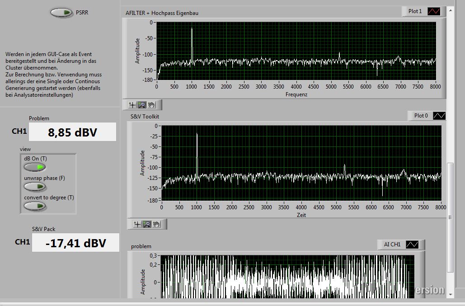465x306 pixels.
Task: Toggle the dB On (T) switch
Action: click(35, 167)
